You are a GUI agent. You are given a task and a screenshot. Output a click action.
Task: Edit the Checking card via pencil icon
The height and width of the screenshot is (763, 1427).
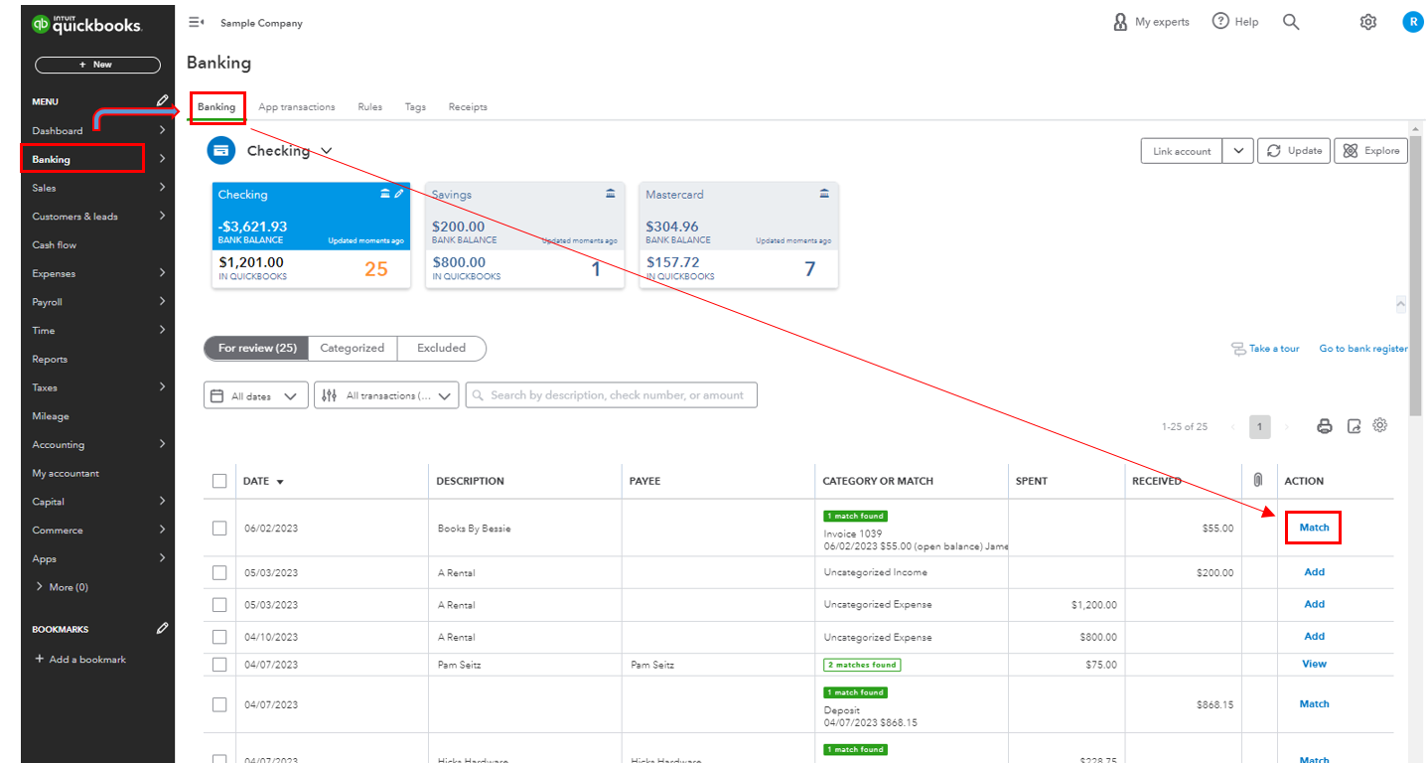tap(399, 194)
